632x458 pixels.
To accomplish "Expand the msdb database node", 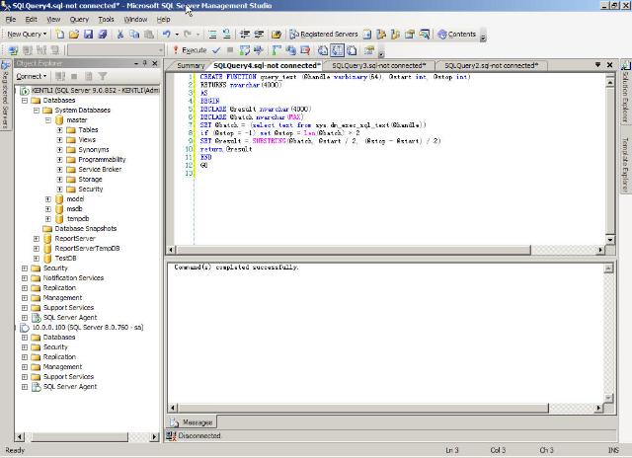I will click(x=48, y=208).
